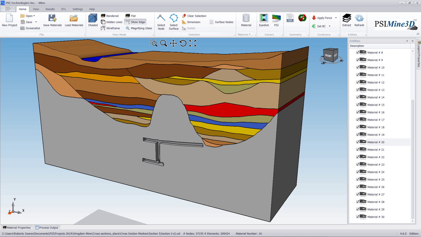Switch to Shaded view mode
Image resolution: width=421 pixels, height=237 pixels.
pyautogui.click(x=93, y=20)
